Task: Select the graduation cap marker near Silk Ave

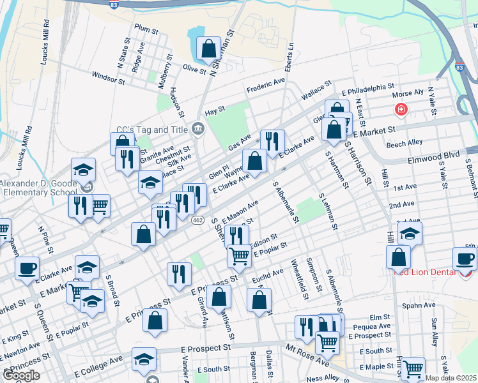Action: pos(150,183)
